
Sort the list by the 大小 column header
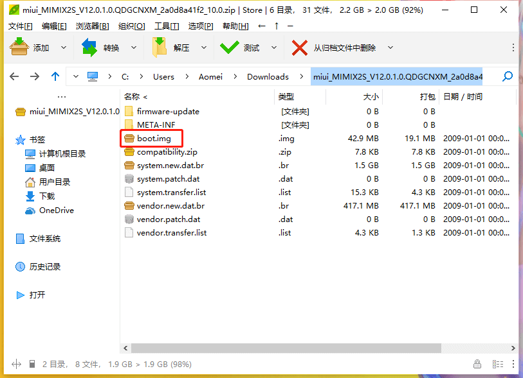click(371, 96)
